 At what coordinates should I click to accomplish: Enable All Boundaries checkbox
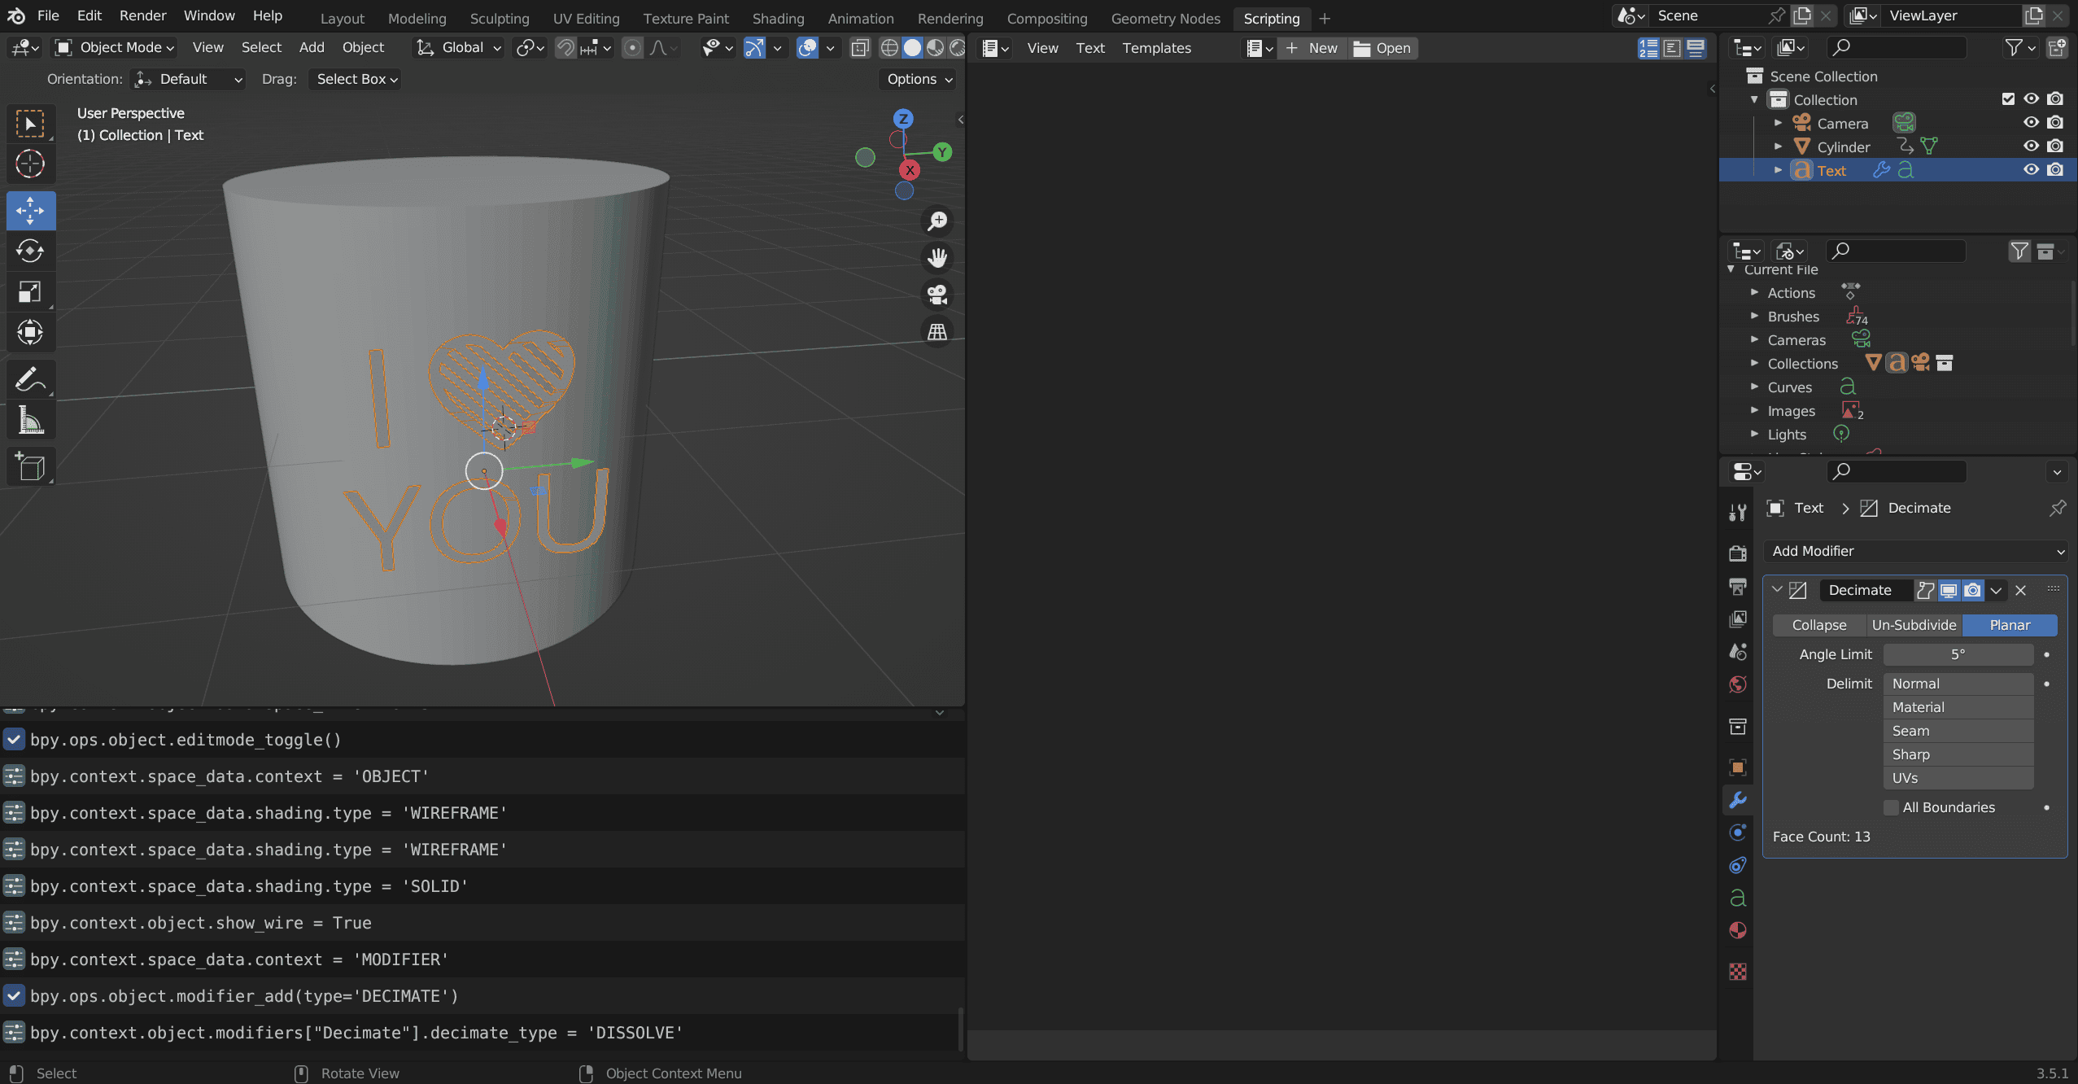tap(1892, 807)
